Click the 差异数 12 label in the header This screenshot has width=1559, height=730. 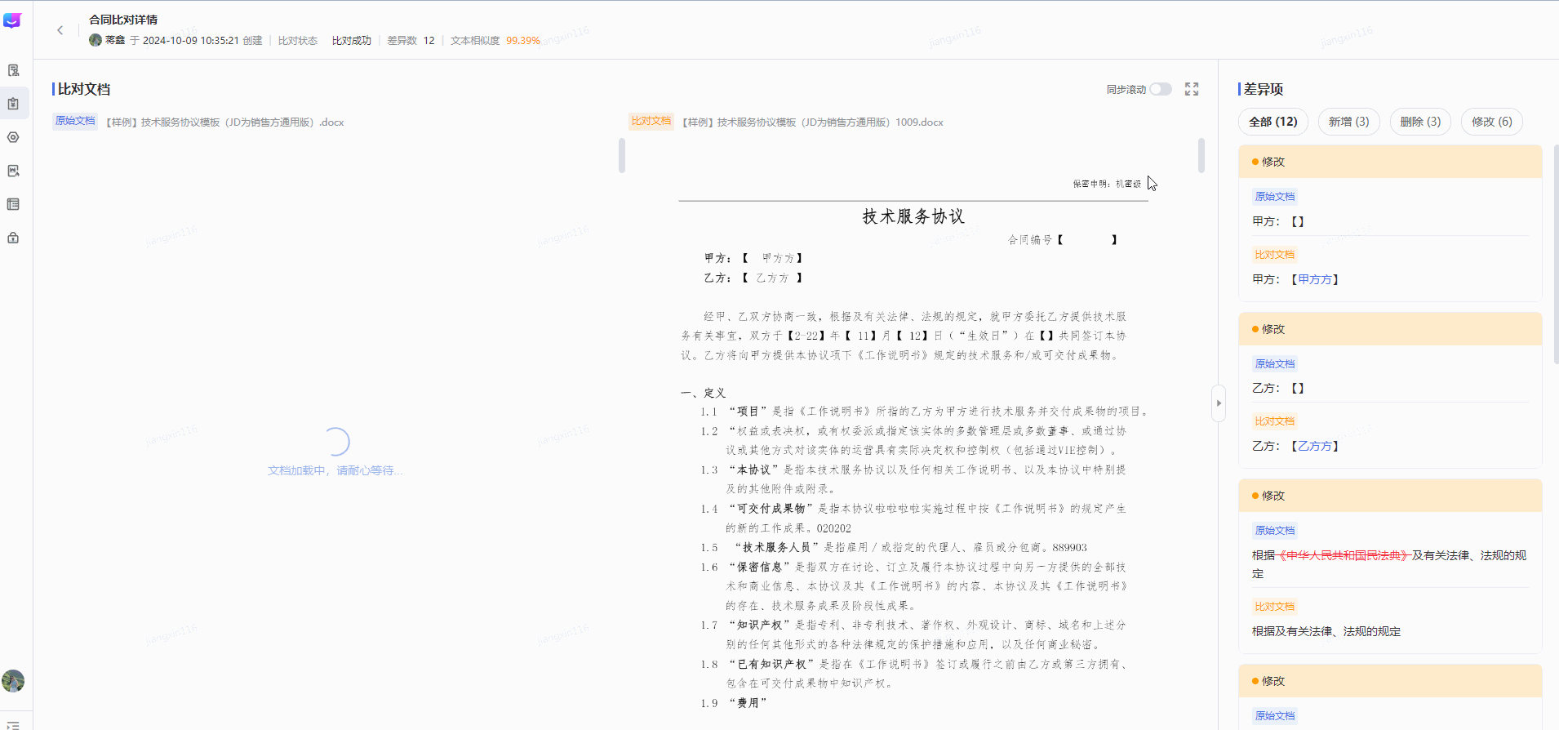(x=411, y=41)
